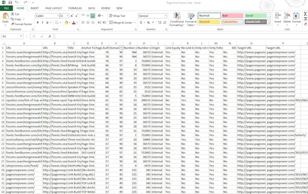Decrease font size with the small A icon
This screenshot has width=308, height=194.
[76, 16]
